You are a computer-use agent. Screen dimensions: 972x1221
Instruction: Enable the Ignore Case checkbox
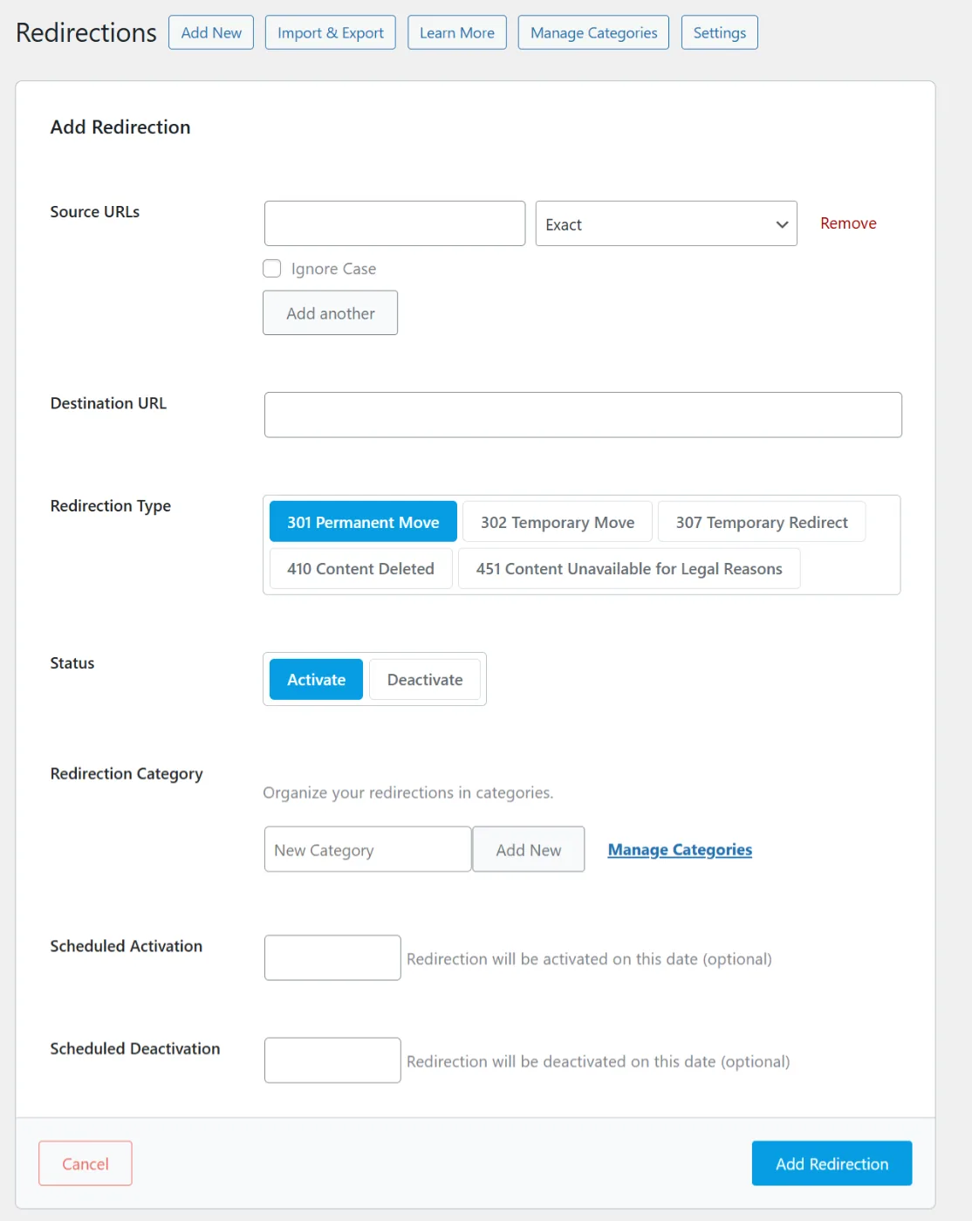(x=271, y=268)
